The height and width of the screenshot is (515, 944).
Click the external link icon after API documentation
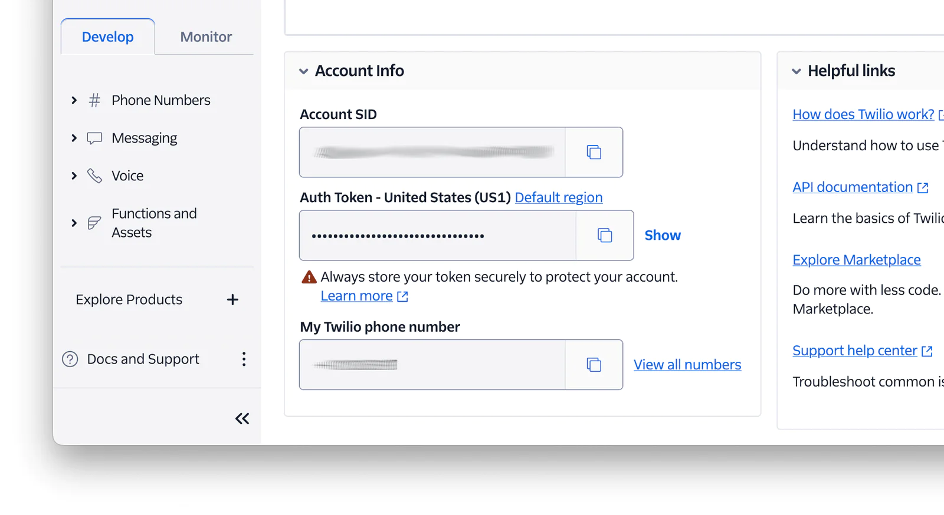(923, 187)
